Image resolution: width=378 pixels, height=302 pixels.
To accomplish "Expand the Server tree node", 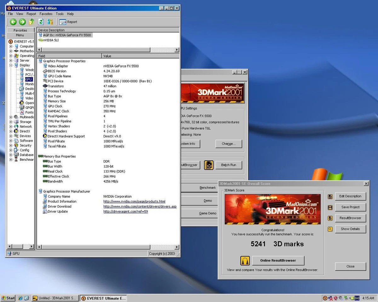I will point(11,60).
